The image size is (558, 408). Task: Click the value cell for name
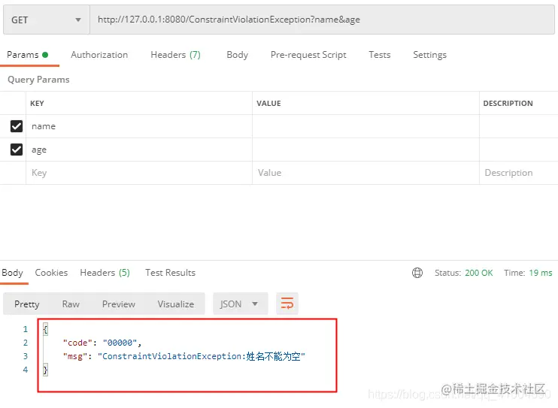365,126
